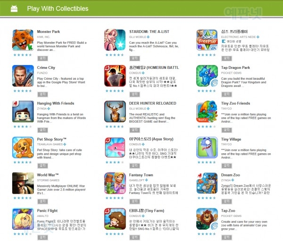Image resolution: width=283 pixels, height=241 pixels.
Task: Open the Deer Hunter Reloaded icon
Action: (115, 112)
